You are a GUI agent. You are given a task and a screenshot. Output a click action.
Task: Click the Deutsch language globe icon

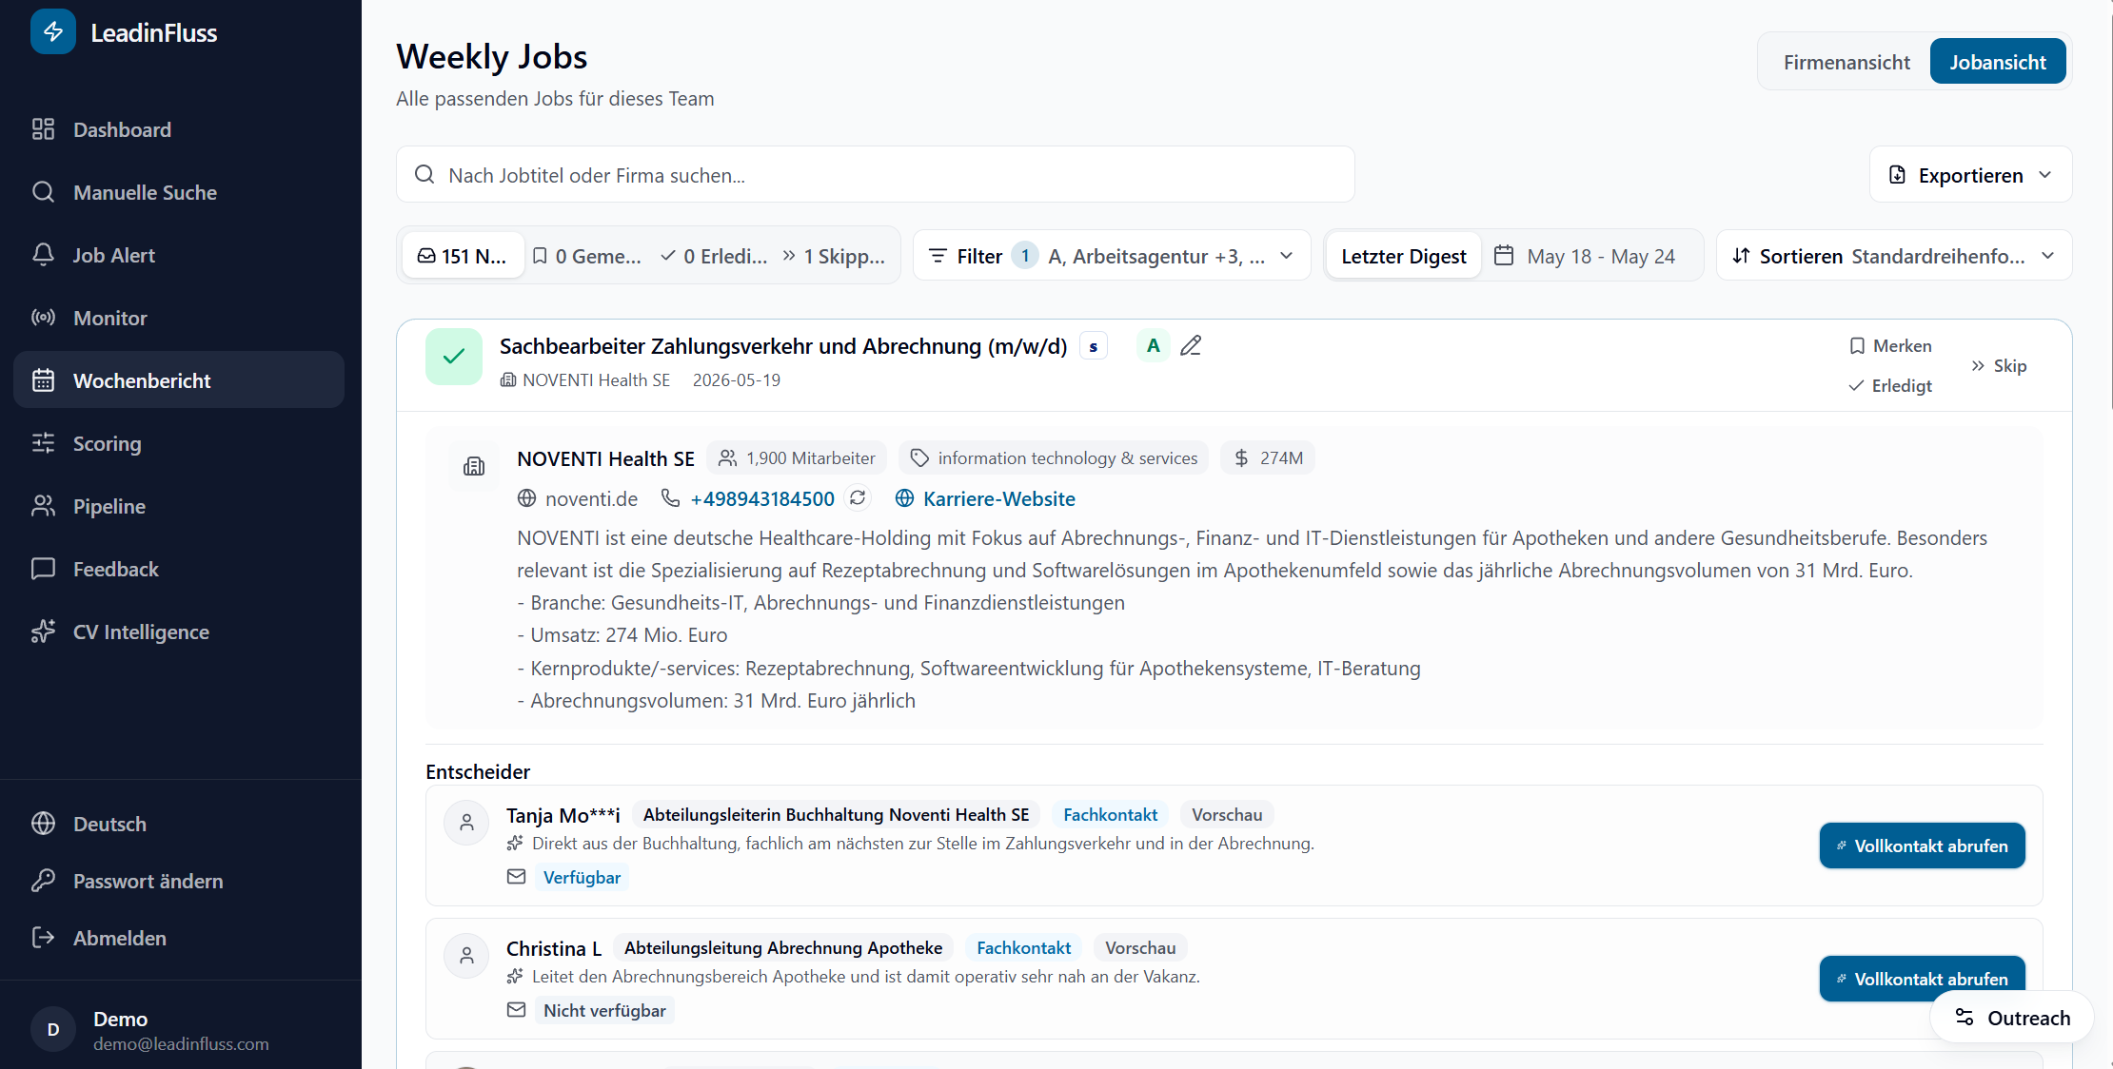coord(43,824)
